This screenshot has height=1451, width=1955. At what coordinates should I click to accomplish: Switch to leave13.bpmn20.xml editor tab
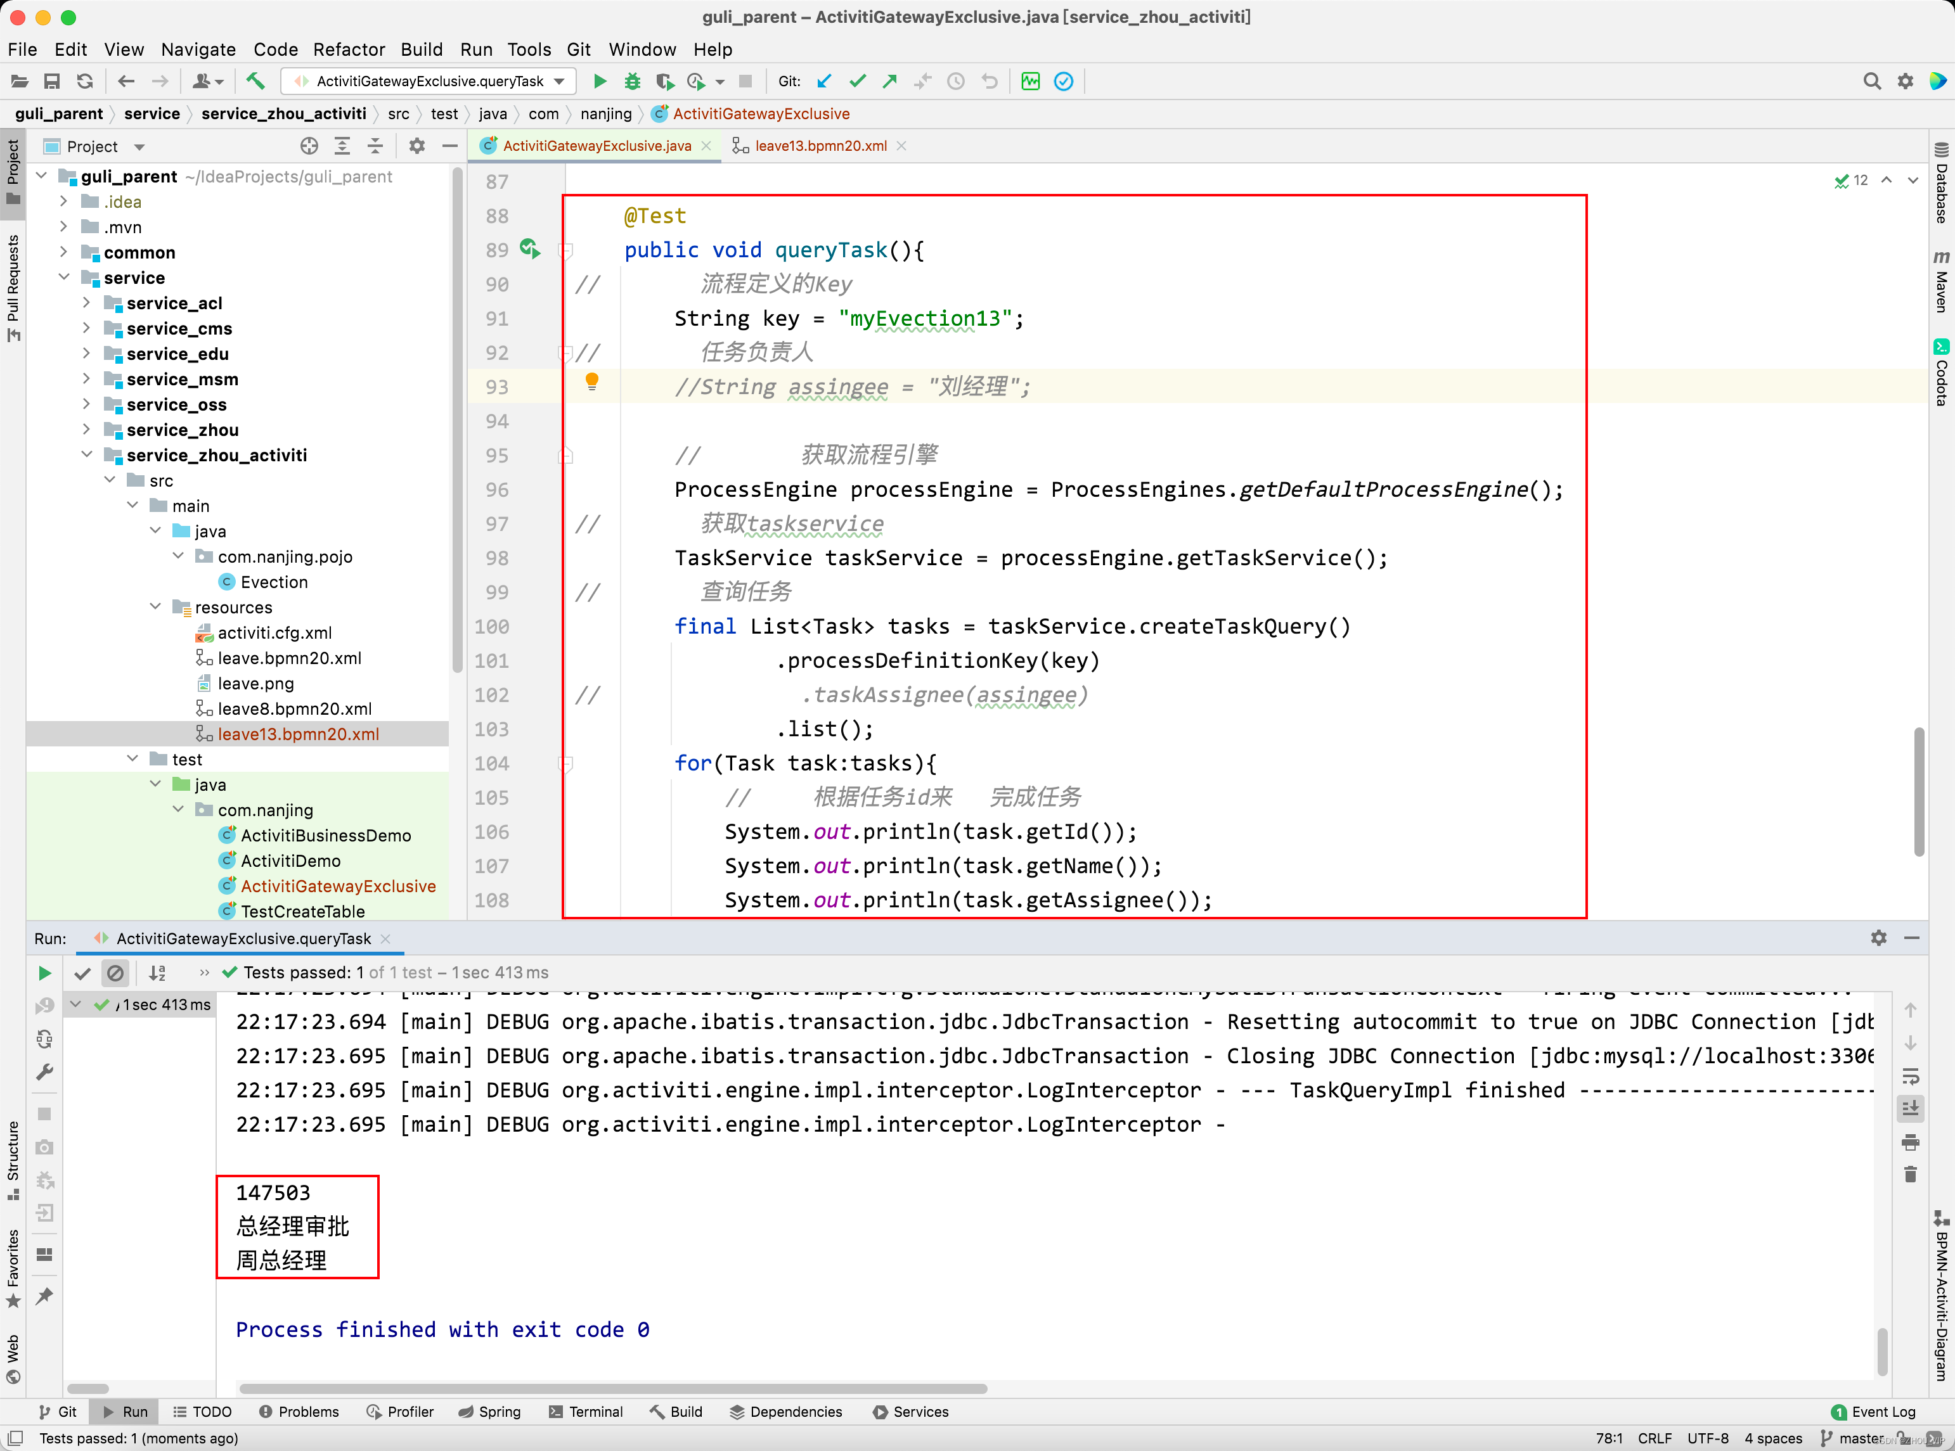click(820, 146)
